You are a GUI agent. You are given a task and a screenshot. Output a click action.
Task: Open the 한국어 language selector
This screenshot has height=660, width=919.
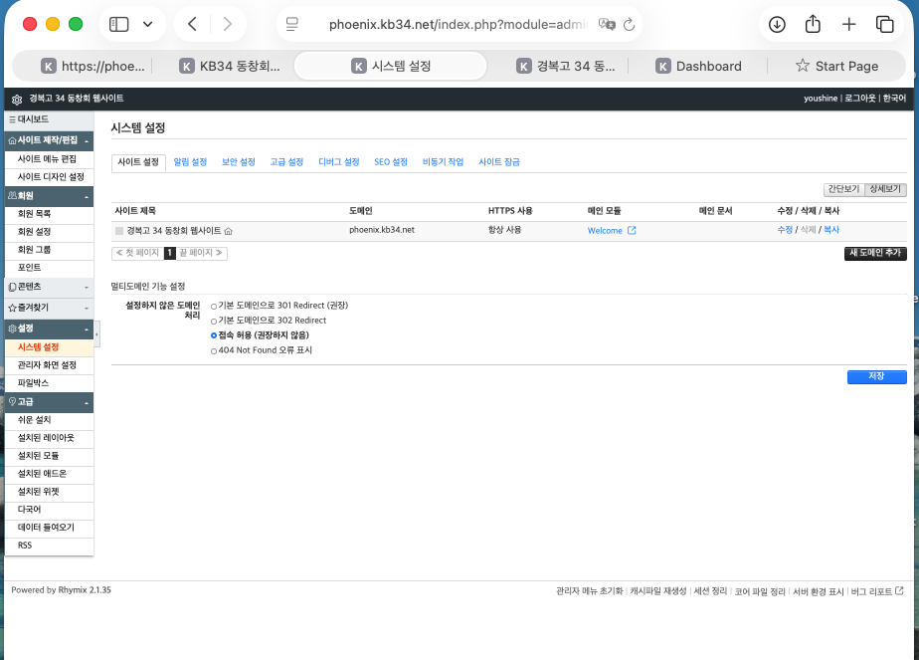(x=894, y=99)
